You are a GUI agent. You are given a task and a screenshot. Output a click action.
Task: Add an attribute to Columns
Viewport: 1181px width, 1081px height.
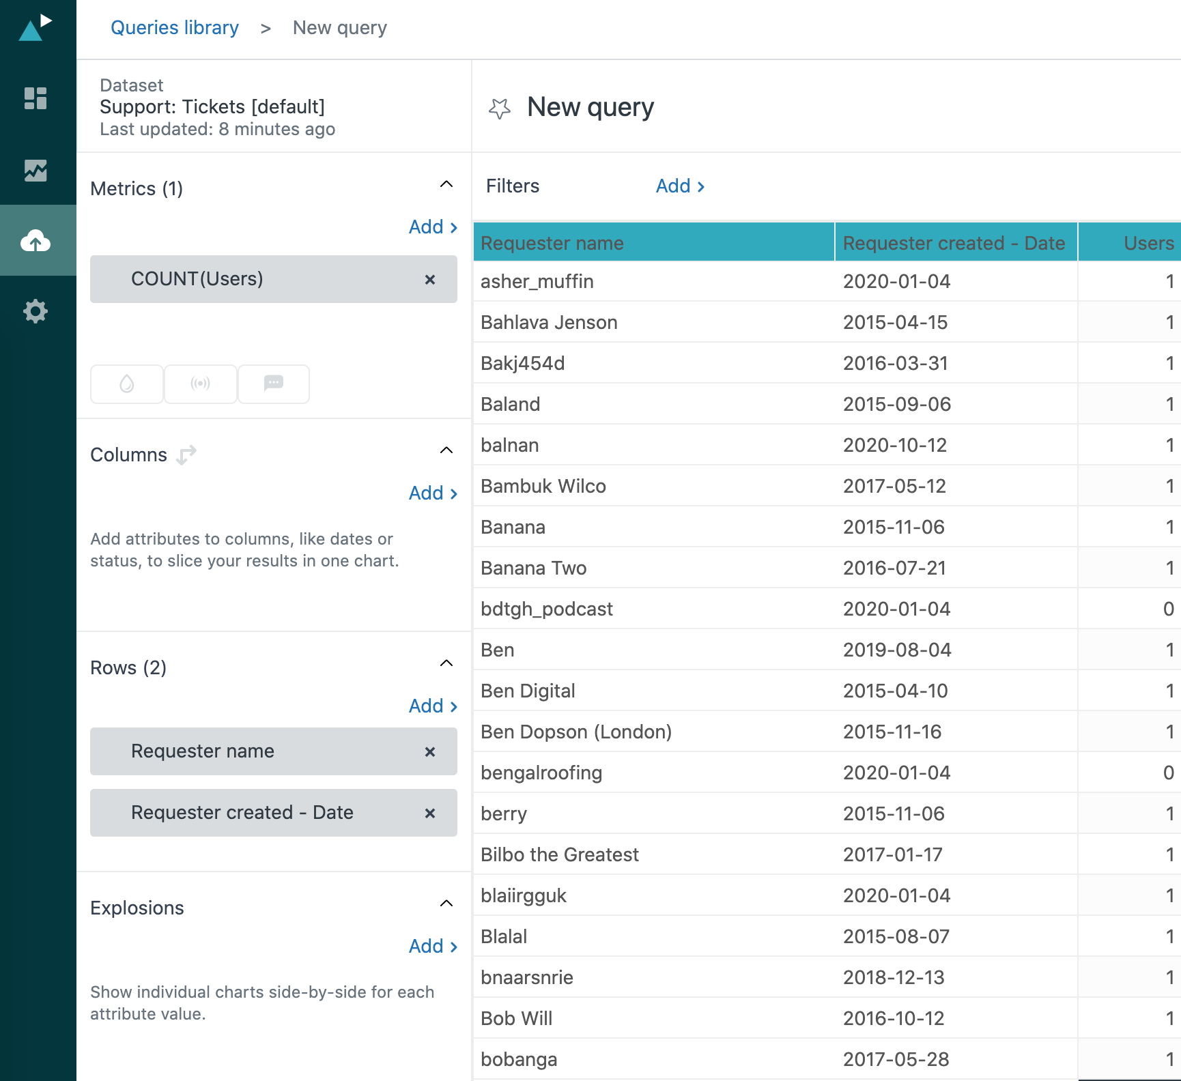point(432,493)
